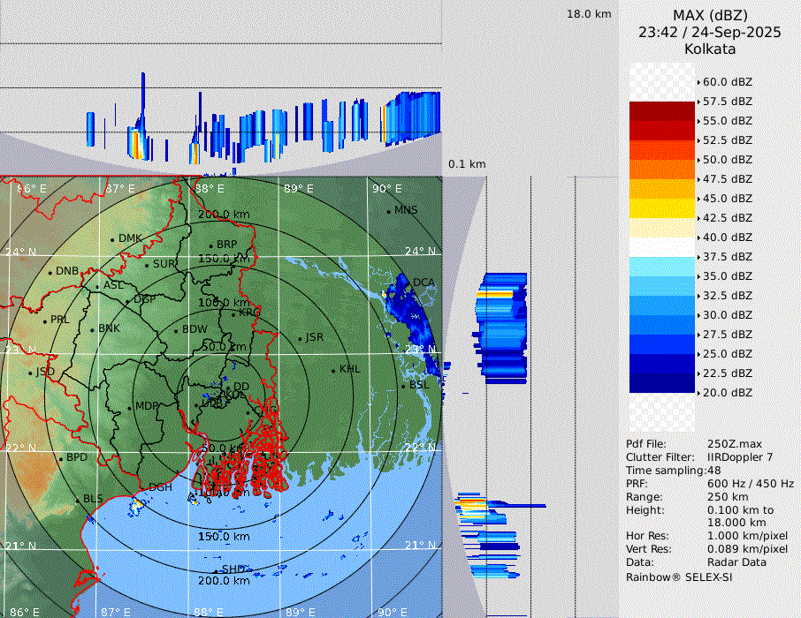Select the KHL station marker
The height and width of the screenshot is (618, 801).
click(333, 370)
